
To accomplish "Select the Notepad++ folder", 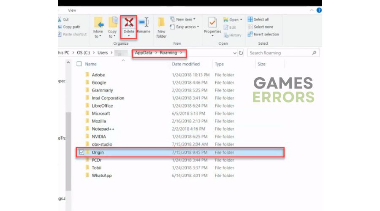I will coord(103,129).
